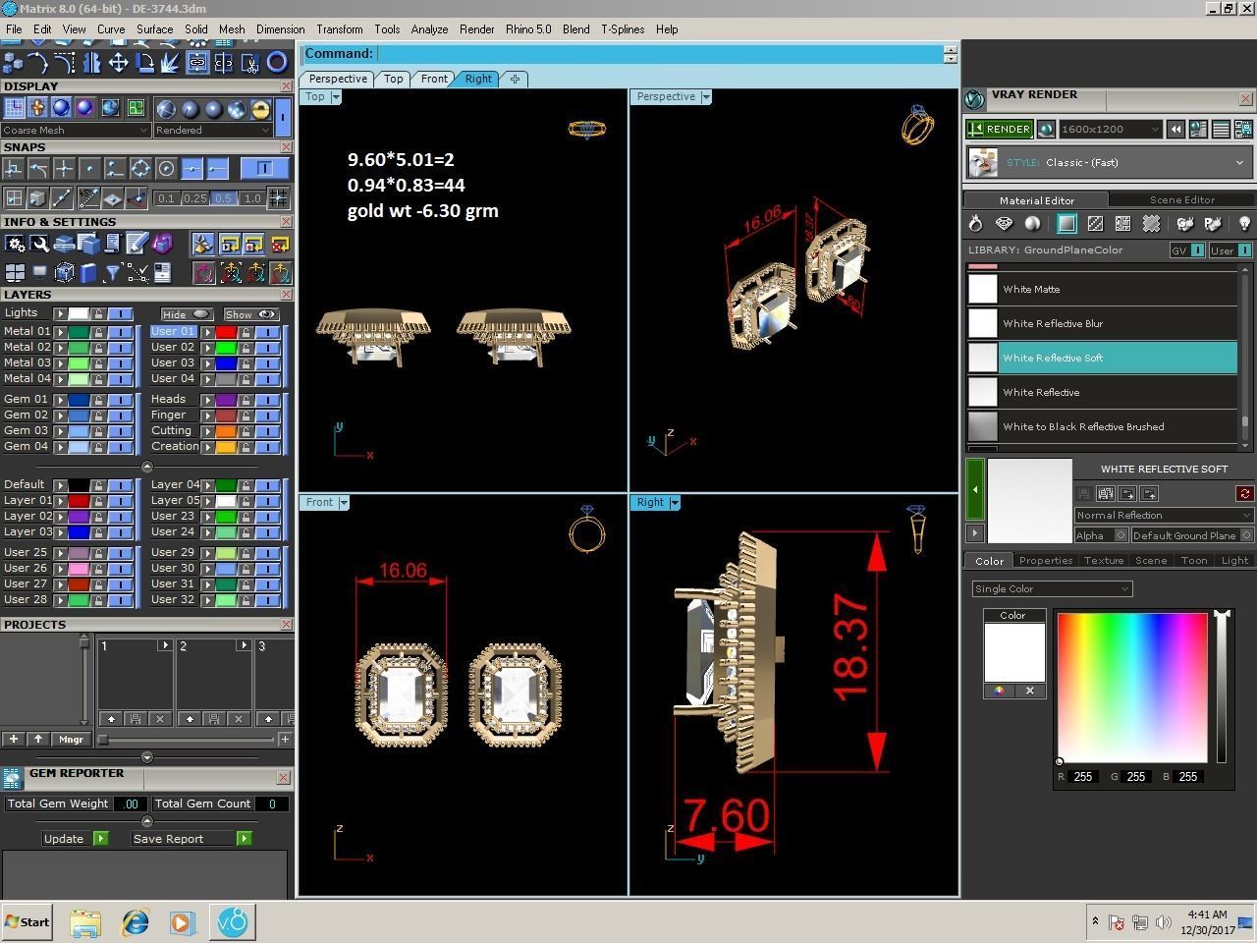Click the Show layers button
Viewport: 1257px width, 943px height.
[x=250, y=314]
